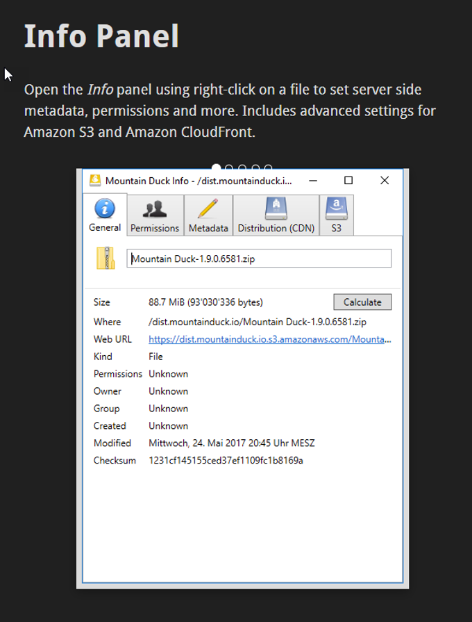Select the third carousel slide dot
This screenshot has height=622, width=472.
[x=242, y=167]
